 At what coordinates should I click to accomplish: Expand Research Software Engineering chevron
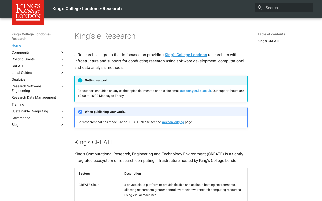(x=62, y=86)
